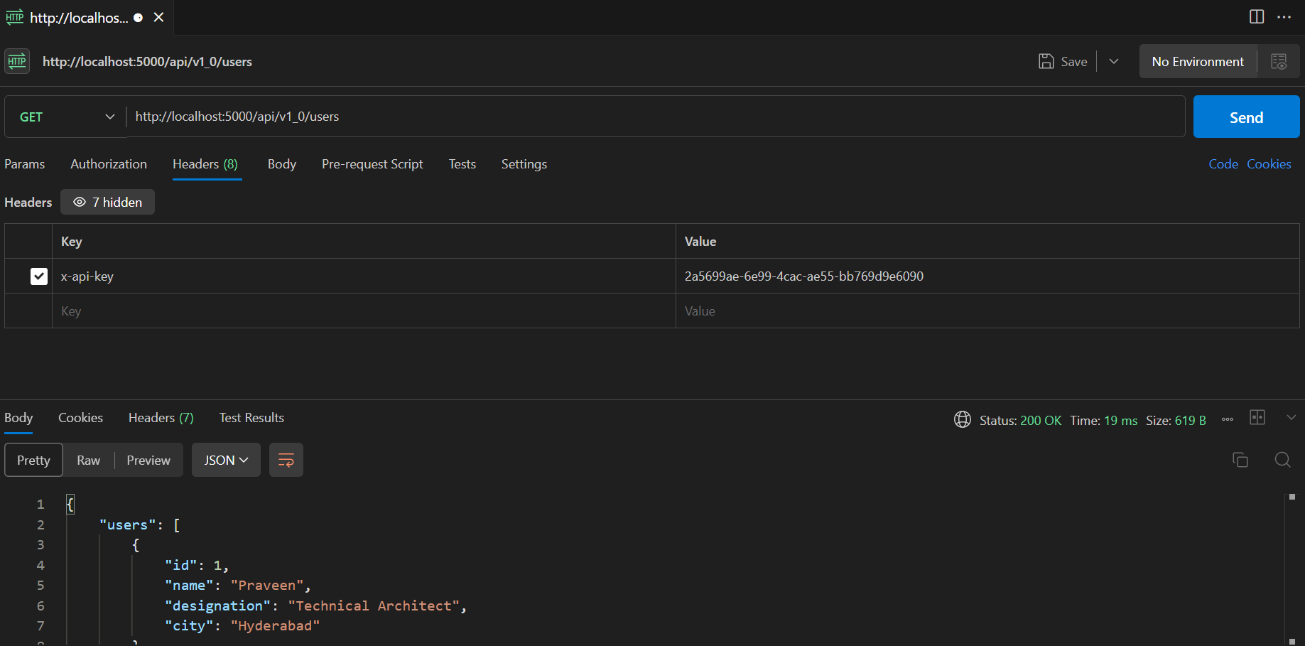
Task: Switch to the Authorization tab
Action: (x=109, y=164)
